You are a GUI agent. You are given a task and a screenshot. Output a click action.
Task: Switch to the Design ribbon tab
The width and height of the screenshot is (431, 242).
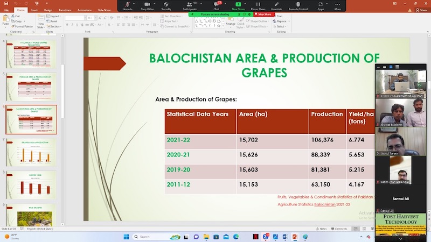click(48, 10)
